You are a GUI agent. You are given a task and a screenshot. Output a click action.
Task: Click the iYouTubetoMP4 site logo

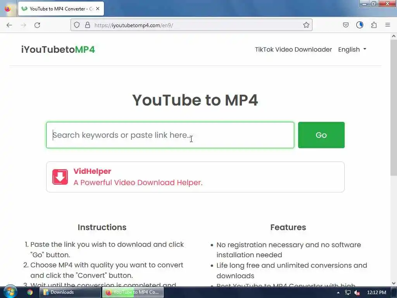(x=58, y=49)
